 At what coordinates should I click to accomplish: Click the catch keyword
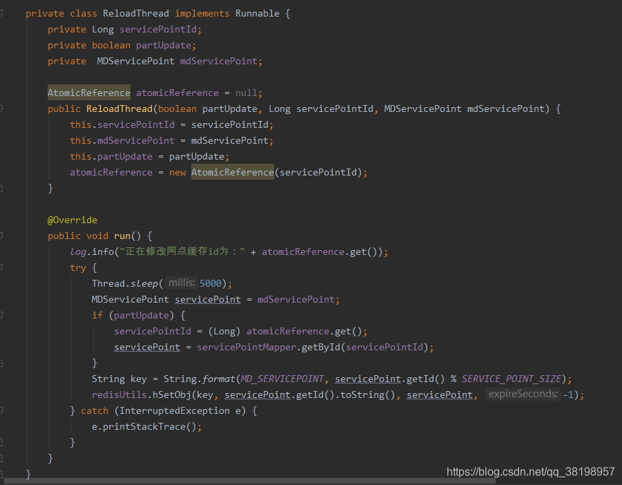[95, 410]
